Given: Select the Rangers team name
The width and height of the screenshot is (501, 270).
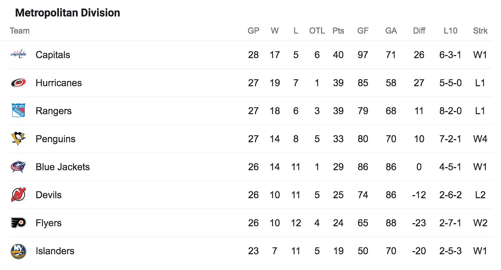Looking at the screenshot, I should pyautogui.click(x=53, y=111).
